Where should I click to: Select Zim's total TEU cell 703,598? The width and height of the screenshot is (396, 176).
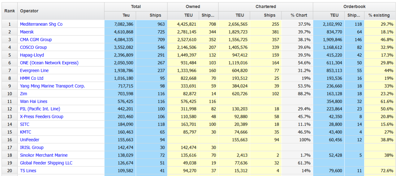click(x=123, y=94)
